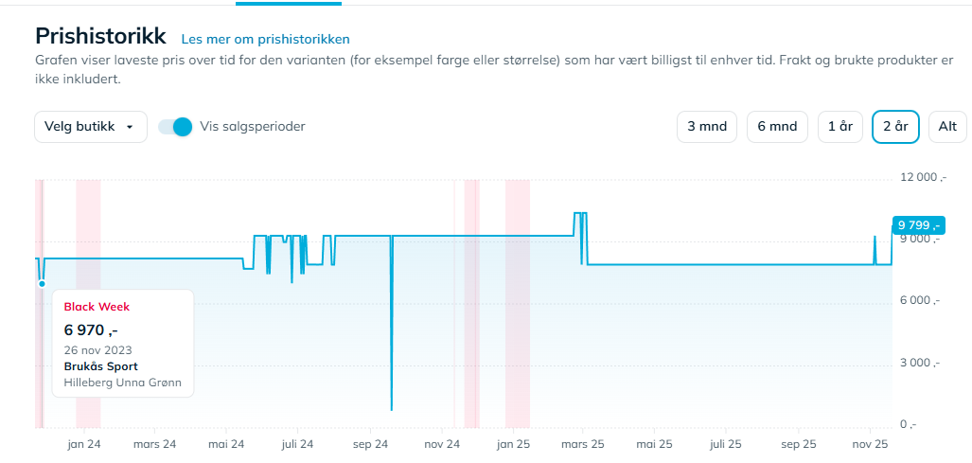Open the 'Les mer om prishistorikken' link
Image resolution: width=972 pixels, height=463 pixels.
click(x=265, y=39)
